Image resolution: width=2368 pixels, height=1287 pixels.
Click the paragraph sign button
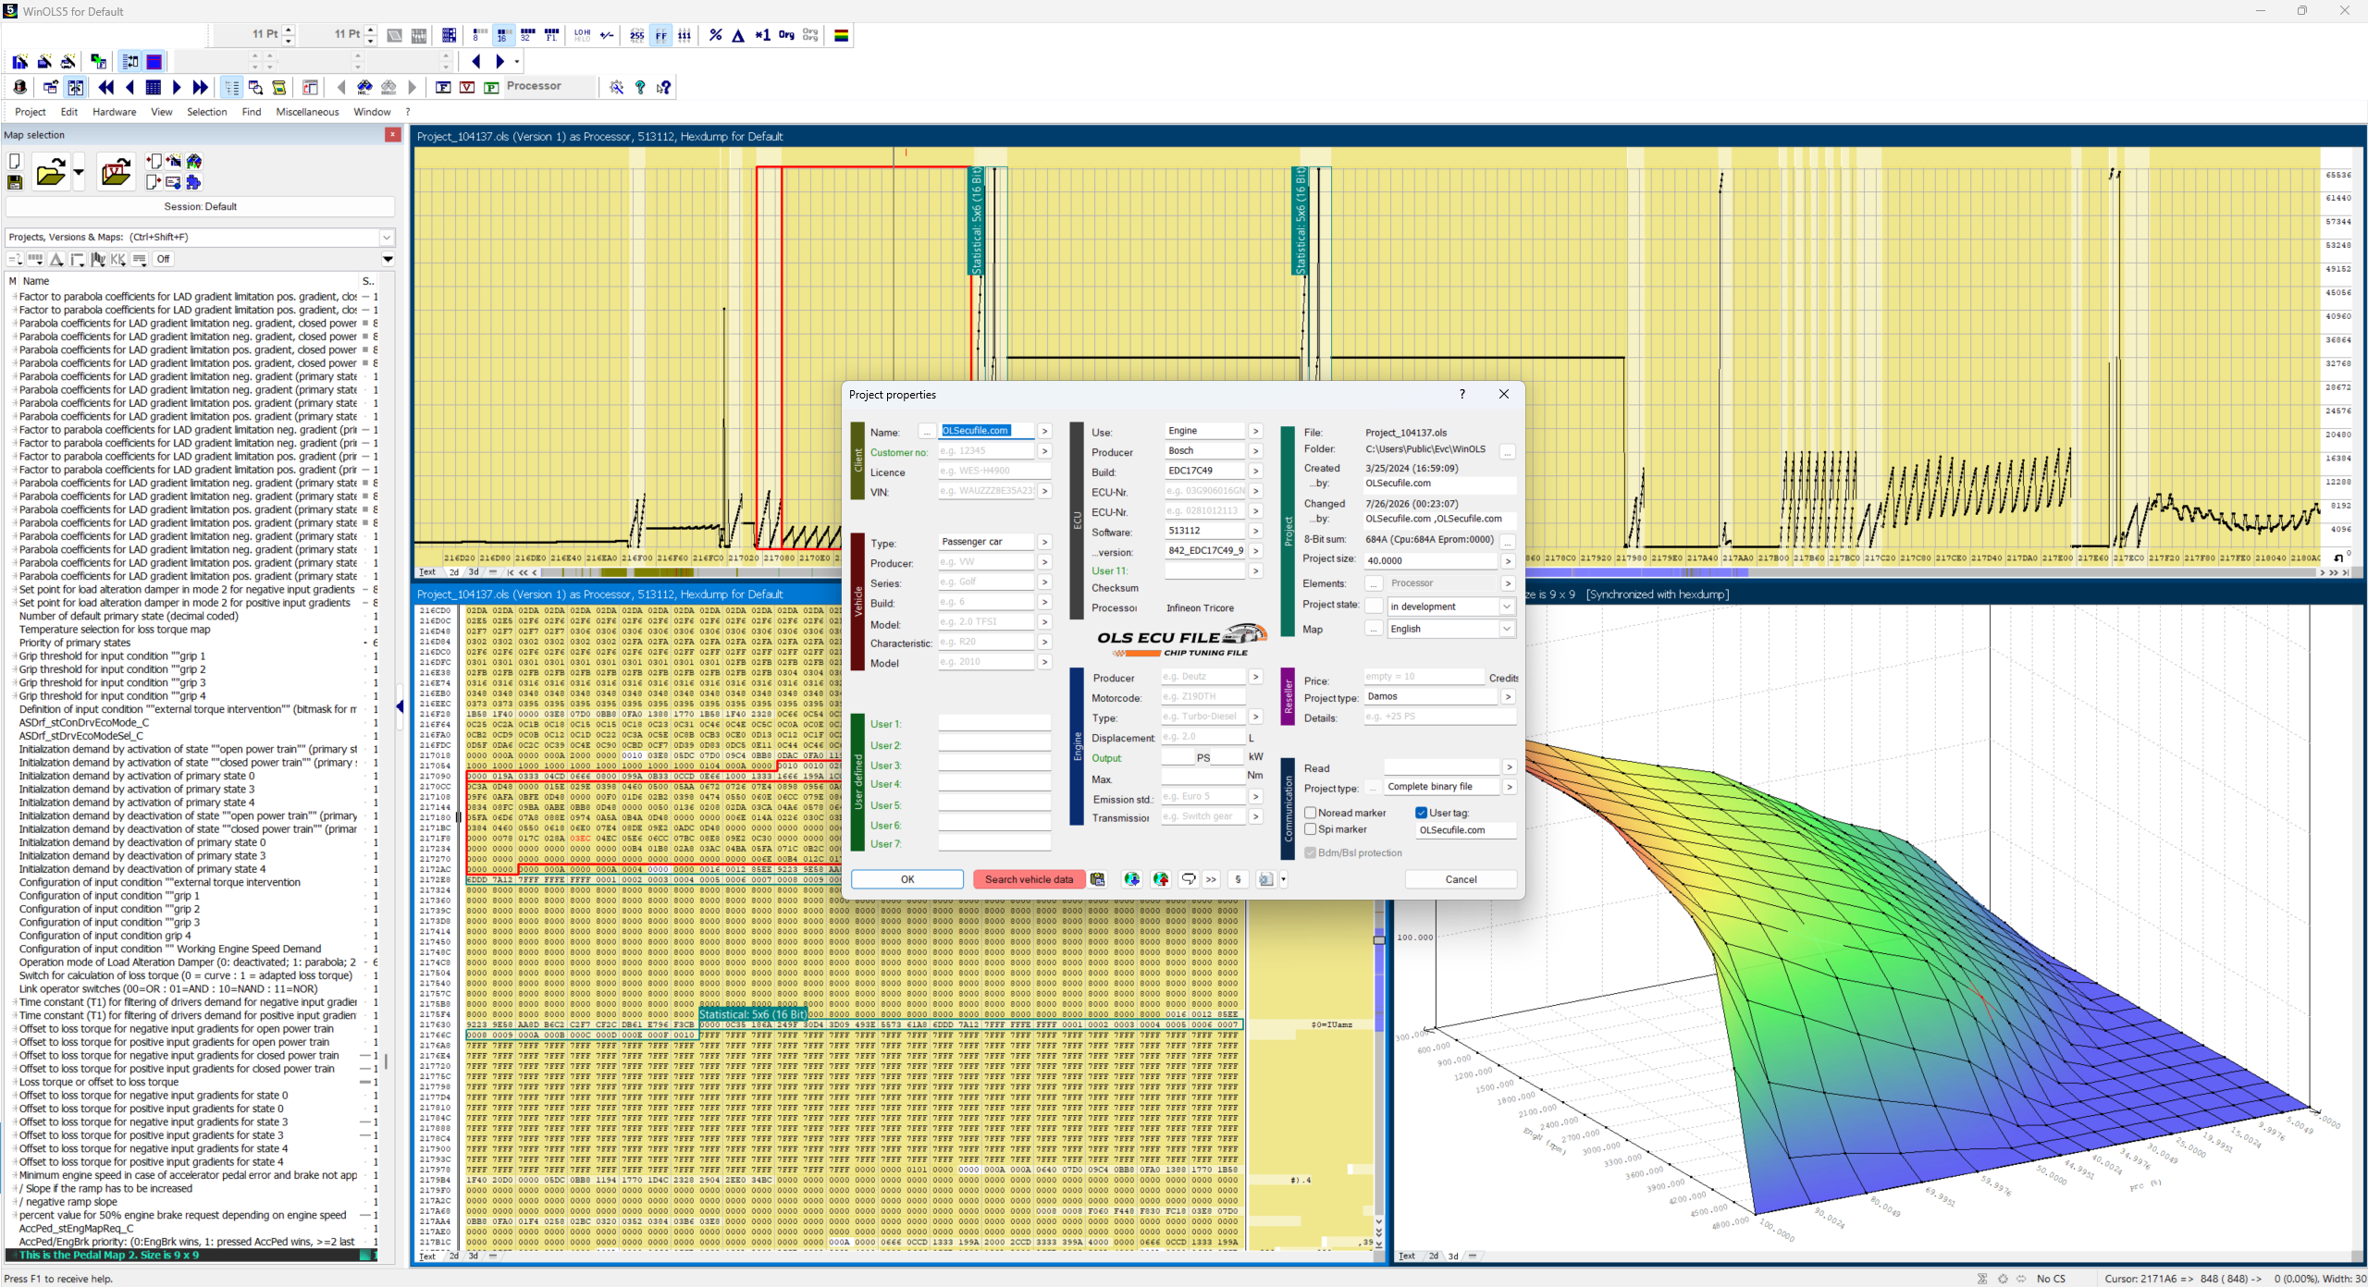(x=1238, y=879)
